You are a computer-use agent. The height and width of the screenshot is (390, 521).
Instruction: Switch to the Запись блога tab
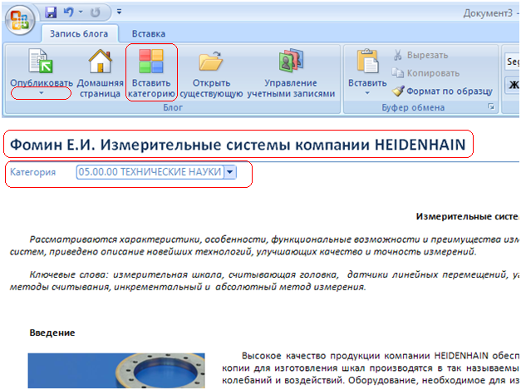(x=79, y=34)
